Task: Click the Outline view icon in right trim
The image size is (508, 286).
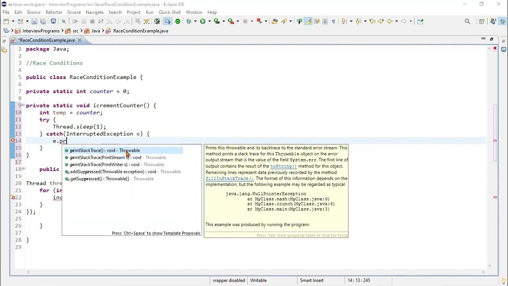Action: coord(504,49)
